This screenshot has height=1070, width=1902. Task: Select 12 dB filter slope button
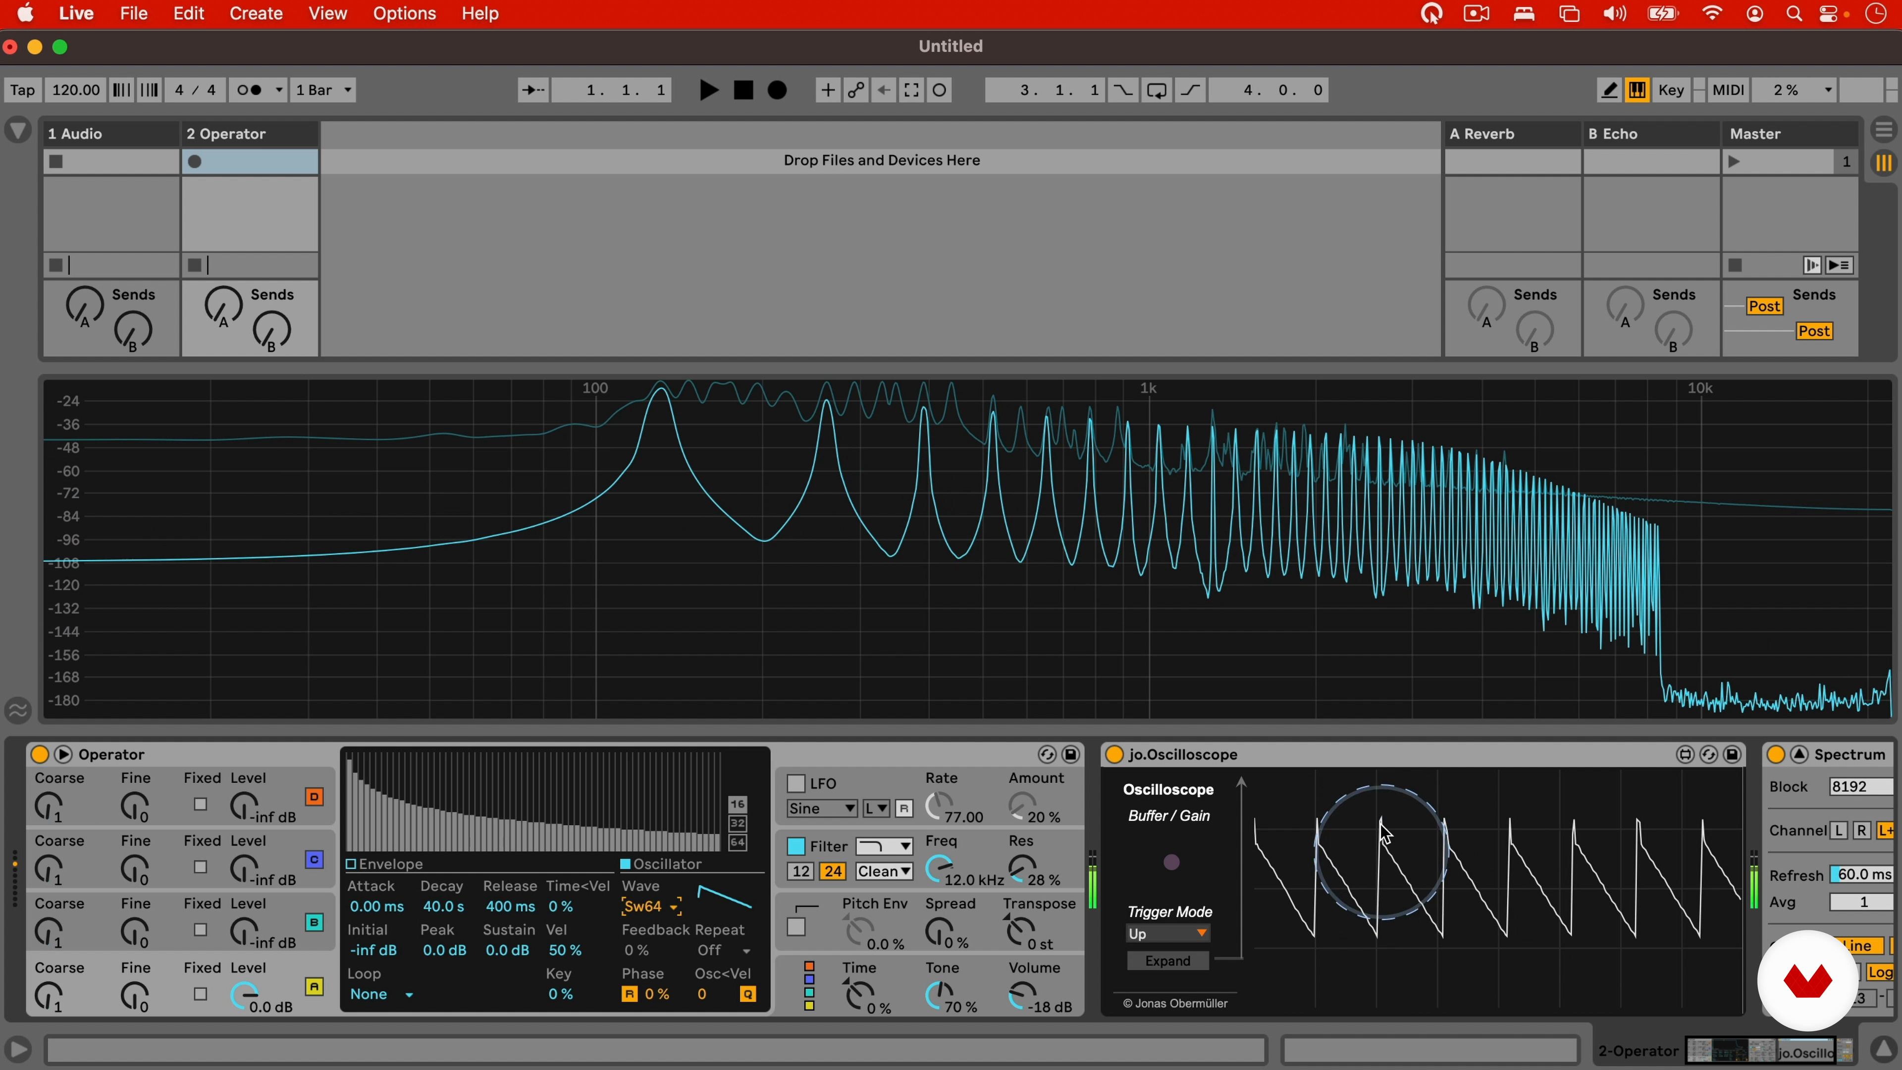coord(800,871)
